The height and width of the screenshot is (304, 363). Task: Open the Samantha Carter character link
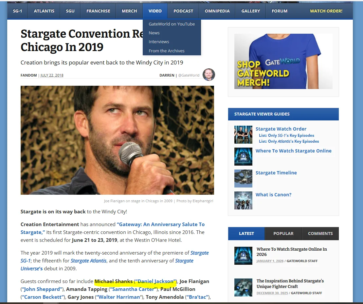coord(133,289)
